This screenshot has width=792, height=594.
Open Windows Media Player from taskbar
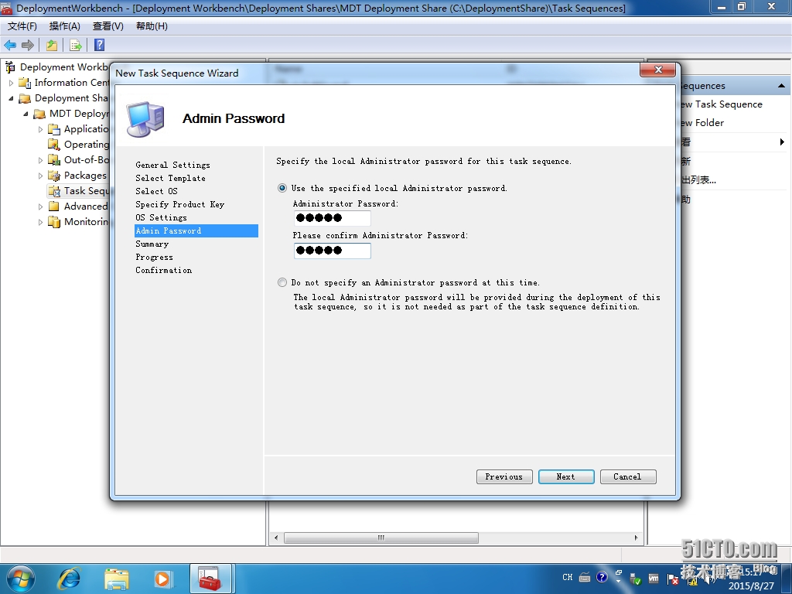(x=162, y=579)
